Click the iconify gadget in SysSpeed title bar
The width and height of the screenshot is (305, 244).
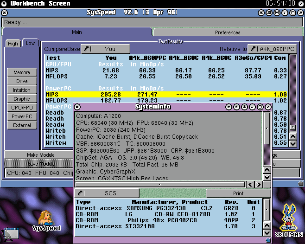coord(261,13)
